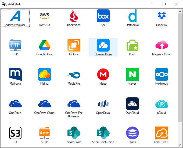The image size is (183, 148).
Task: Click the scroll down arrow
Action: 180,145
